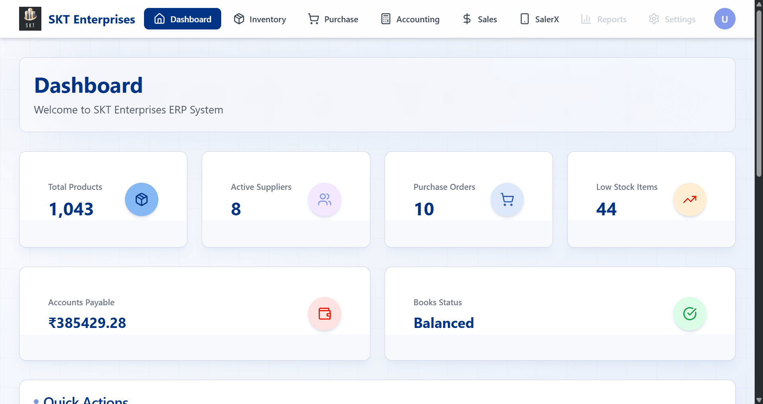Click the Accounts Payable label
The image size is (763, 404).
[x=82, y=303]
